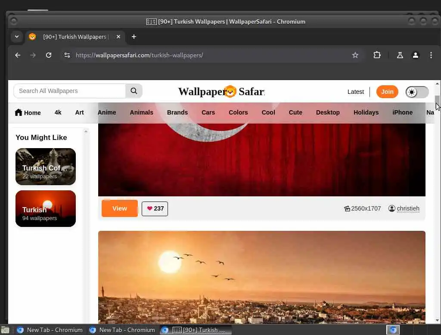Click the WallpaperSafari logo
This screenshot has width=441, height=335.
point(221,91)
